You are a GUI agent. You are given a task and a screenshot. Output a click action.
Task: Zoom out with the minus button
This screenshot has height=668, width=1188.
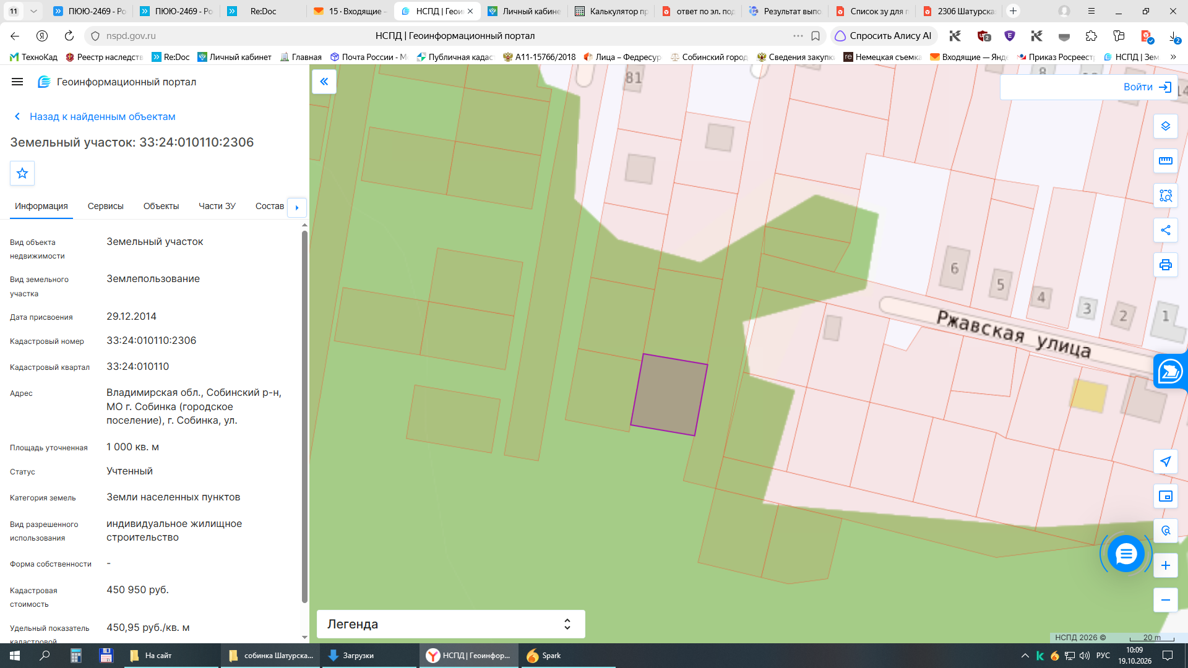[1166, 600]
